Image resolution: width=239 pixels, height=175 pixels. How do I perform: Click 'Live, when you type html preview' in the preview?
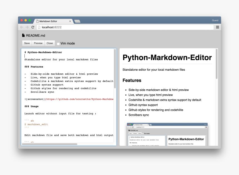point(151,95)
